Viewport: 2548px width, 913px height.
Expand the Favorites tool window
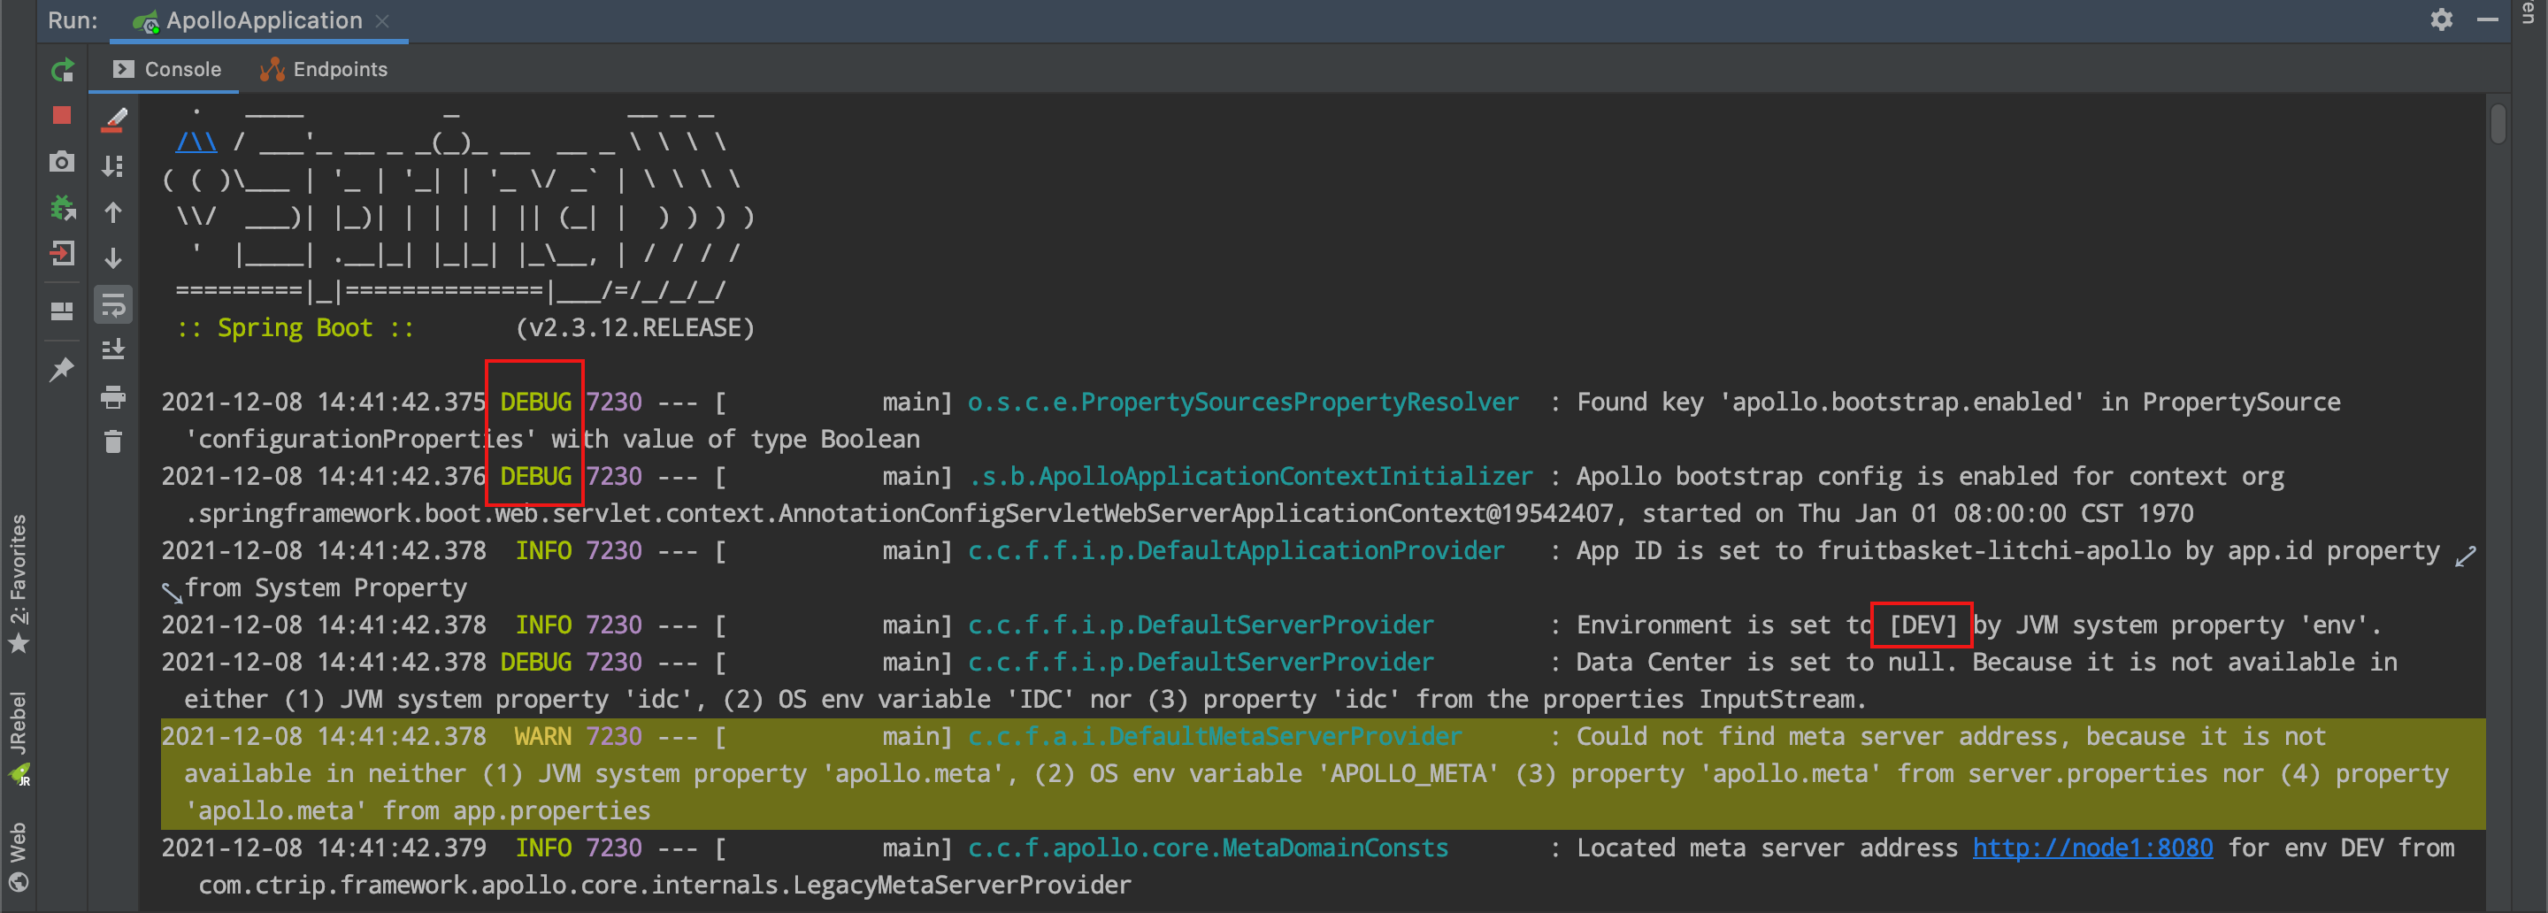click(19, 584)
